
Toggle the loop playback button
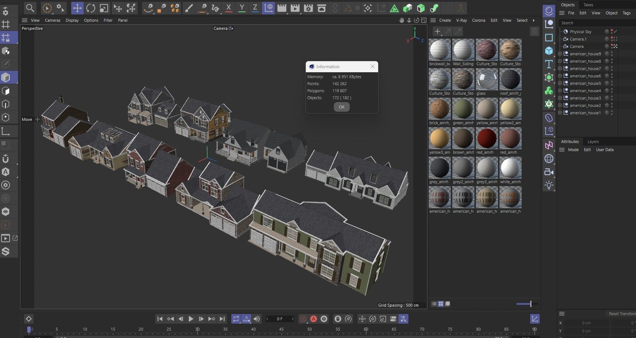pyautogui.click(x=236, y=319)
